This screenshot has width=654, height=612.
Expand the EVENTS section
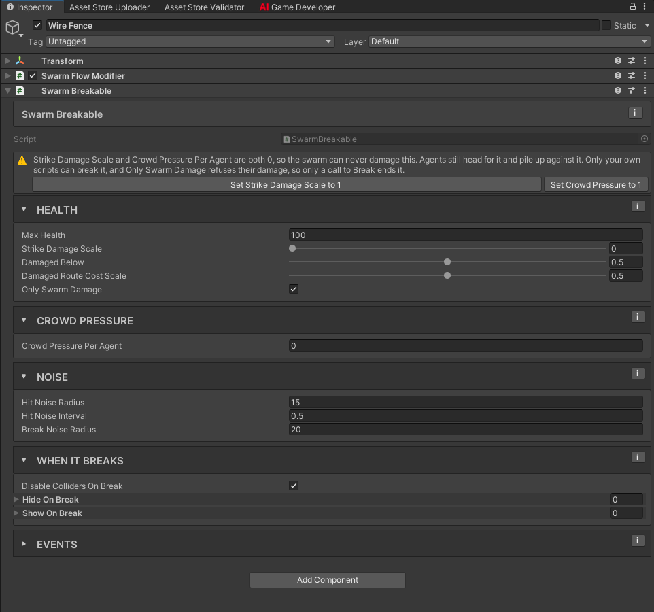pyautogui.click(x=24, y=544)
